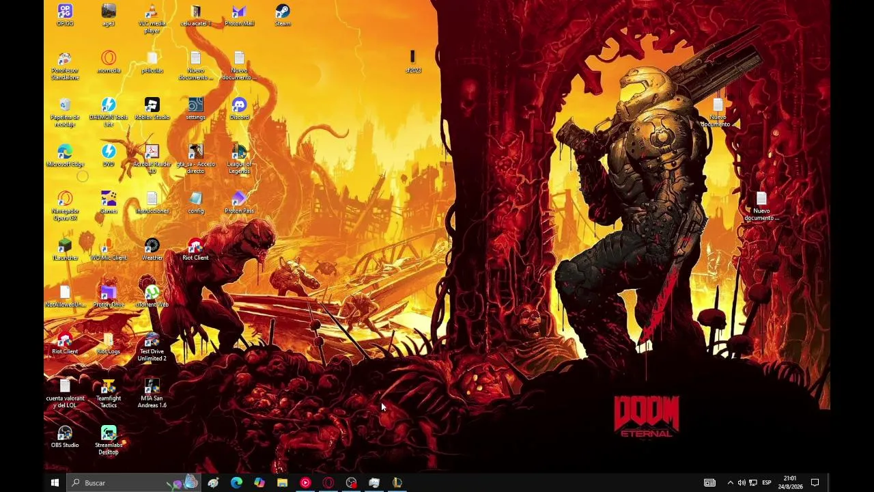874x492 pixels.
Task: Select the cuenta valorant y del LOL file
Action: click(65, 394)
